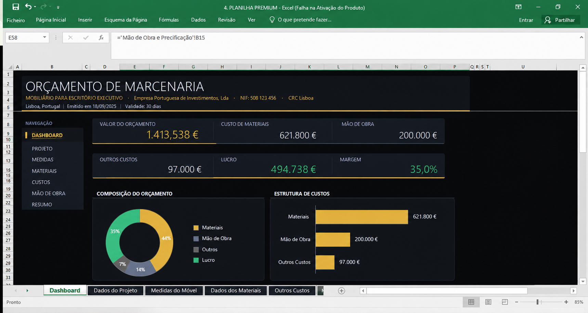Open Quick Access Toolbar customize arrow
The height and width of the screenshot is (313, 588).
[58, 7]
